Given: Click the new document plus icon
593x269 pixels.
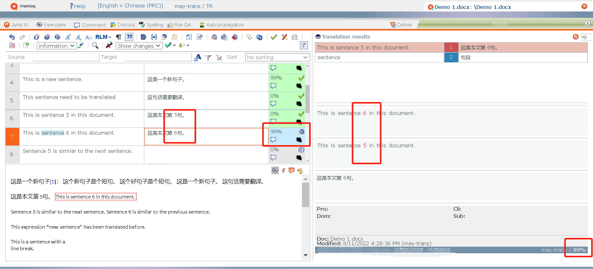Looking at the screenshot, I should (26, 45).
